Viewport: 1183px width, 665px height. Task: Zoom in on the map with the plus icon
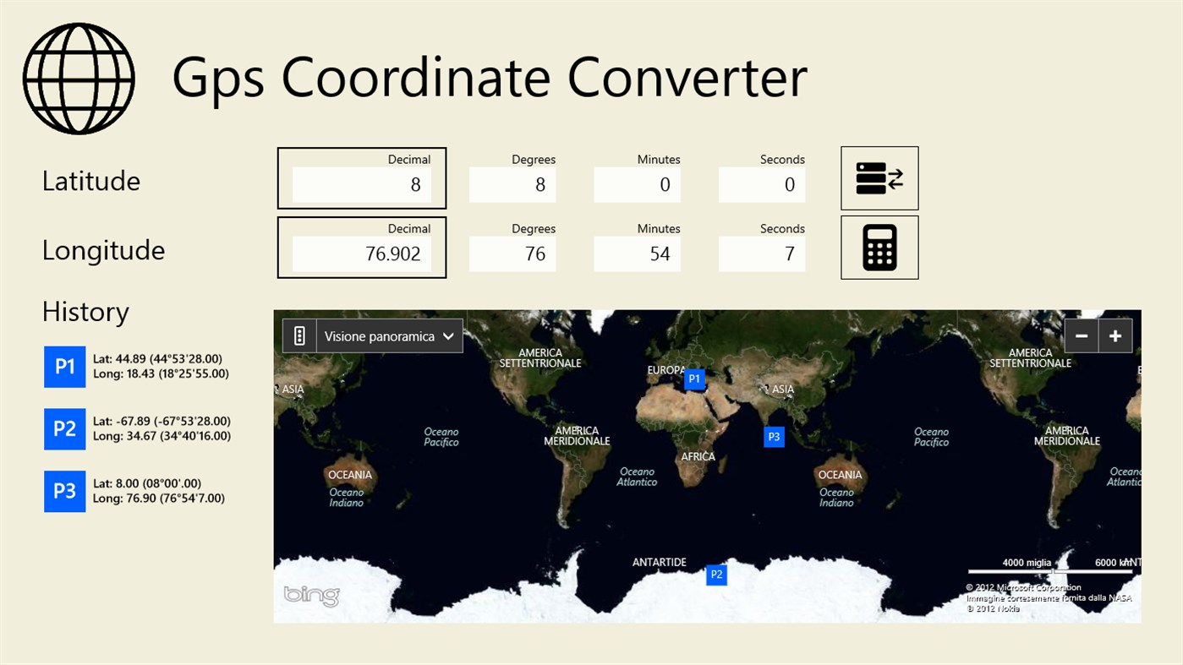pyautogui.click(x=1115, y=335)
